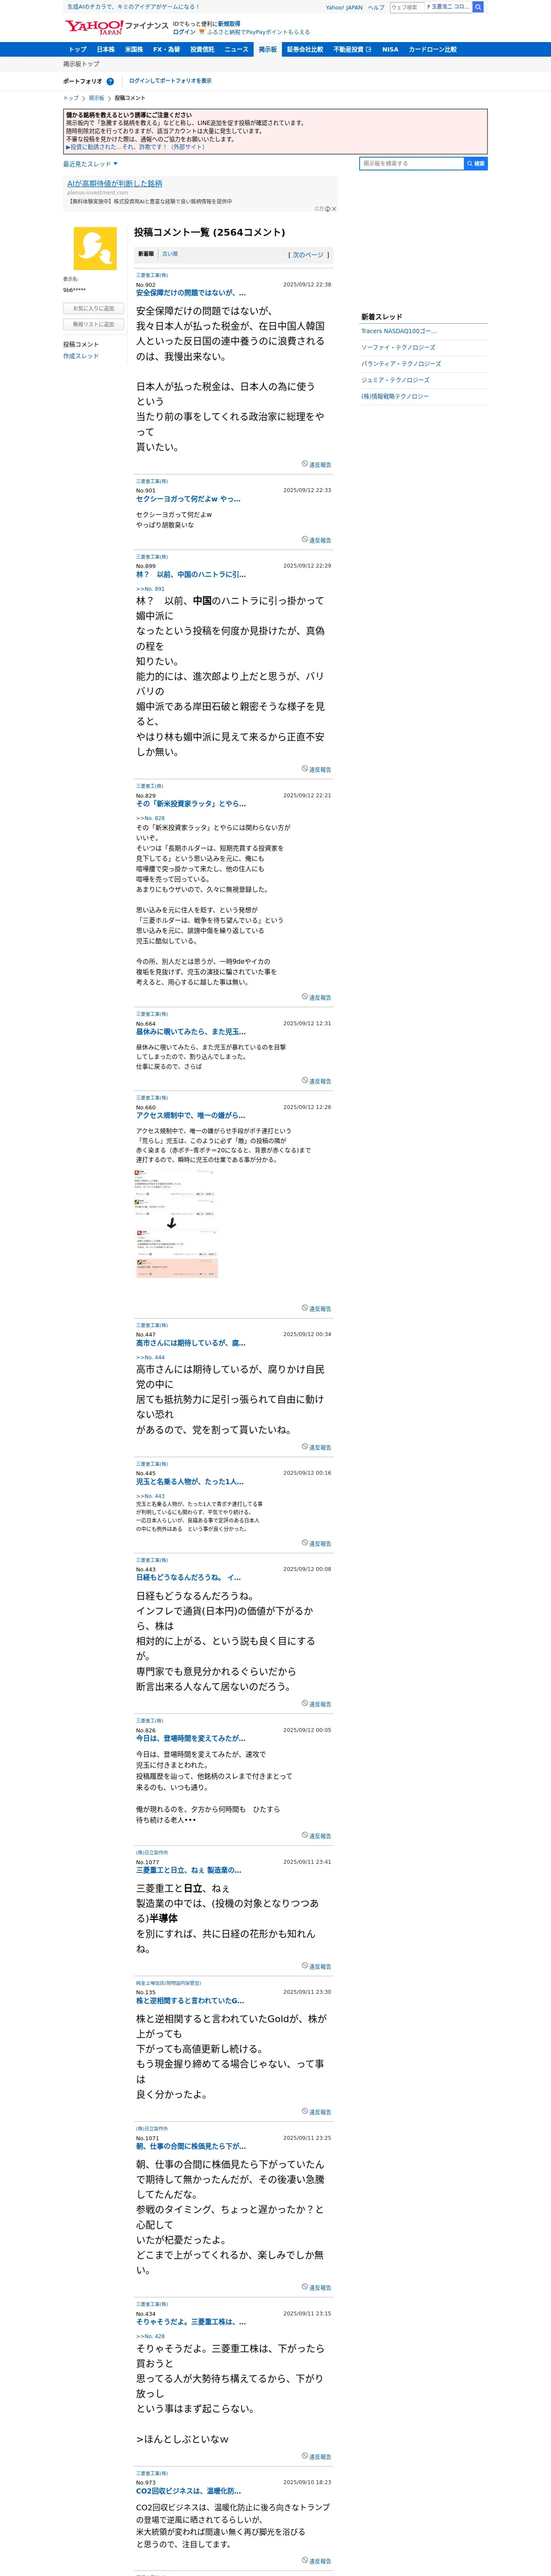The image size is (551, 2576).
Task: Open new thread ソーファイ・テクノロジーズ
Action: point(398,347)
